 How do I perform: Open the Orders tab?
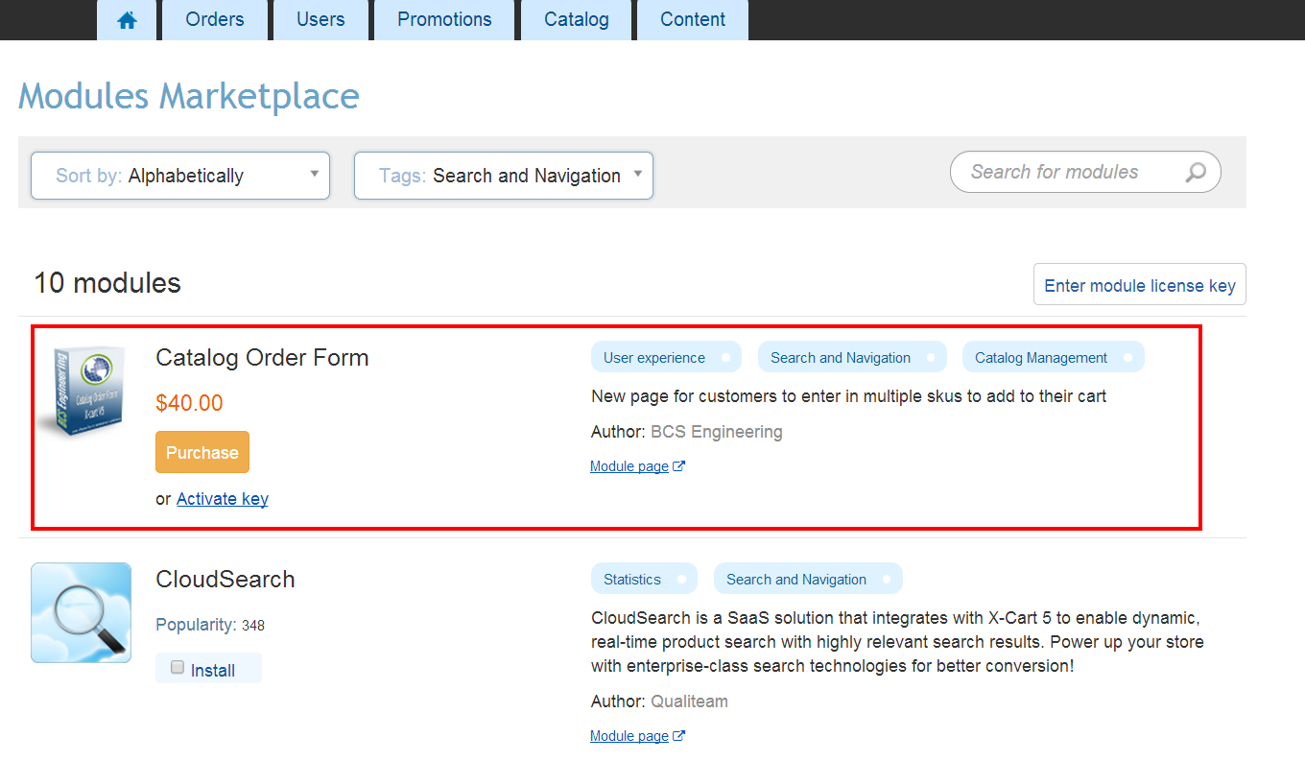[x=215, y=20]
